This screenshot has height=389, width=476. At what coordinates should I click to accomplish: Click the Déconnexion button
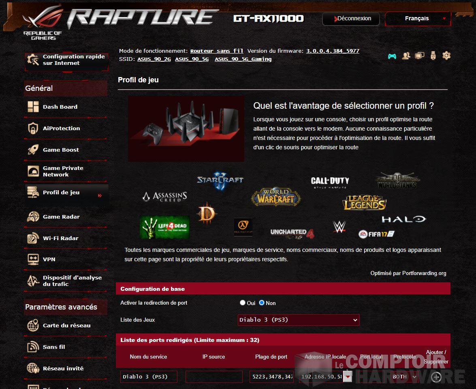point(351,19)
